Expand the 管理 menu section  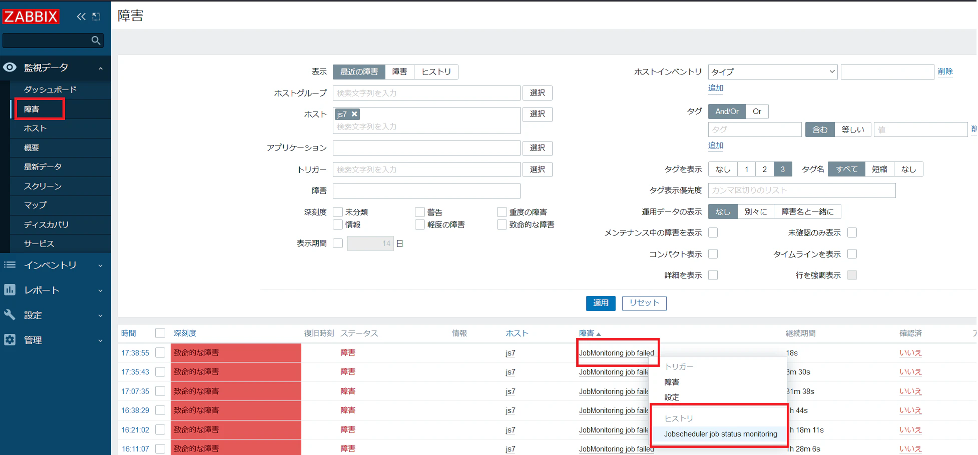click(101, 340)
